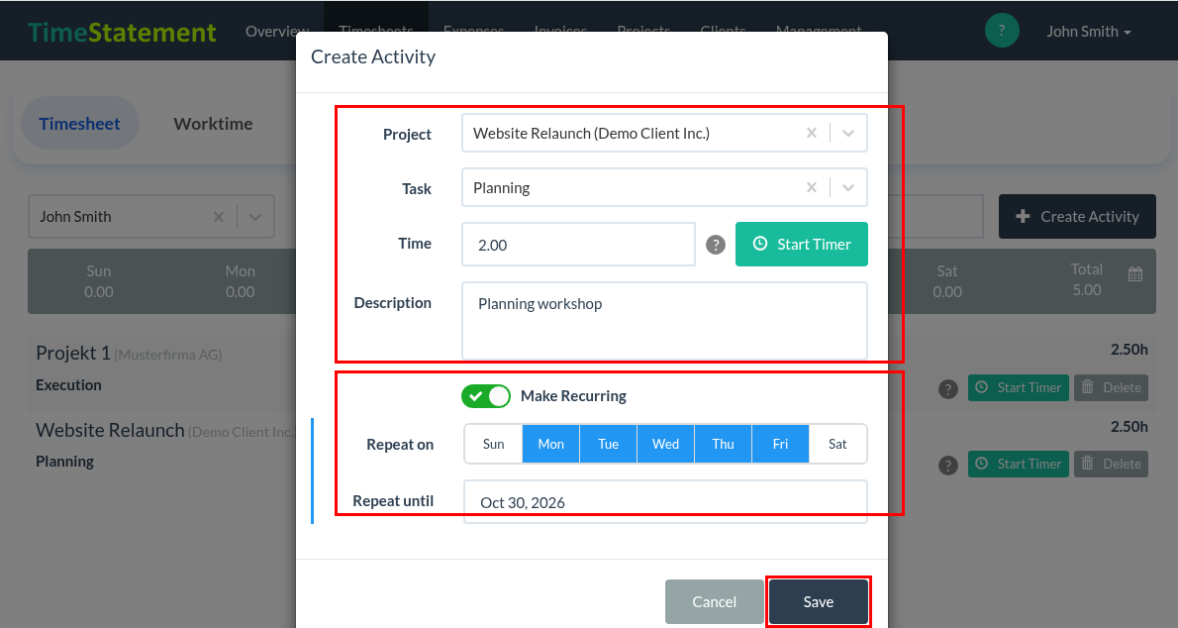The width and height of the screenshot is (1178, 628).
Task: Clear John Smith user filter
Action: coord(219,217)
